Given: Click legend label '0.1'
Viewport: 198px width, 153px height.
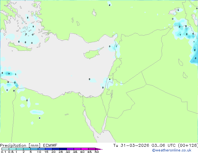Looking at the screenshot, I should click(3, 152).
